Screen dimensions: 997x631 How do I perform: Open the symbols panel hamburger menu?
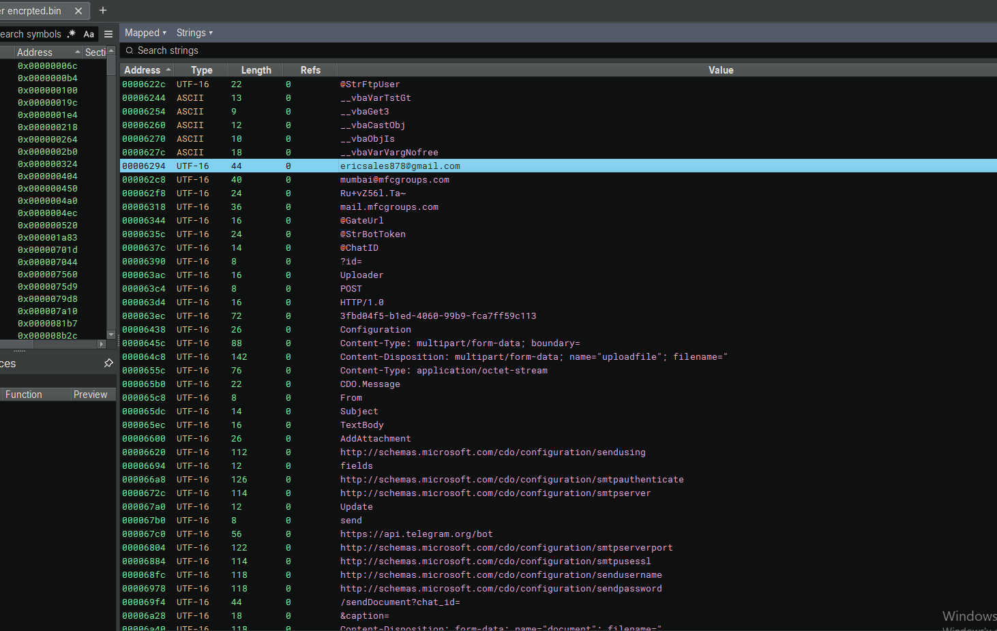(108, 34)
